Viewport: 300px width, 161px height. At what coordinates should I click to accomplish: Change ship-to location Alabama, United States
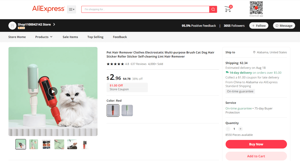pyautogui.click(x=272, y=52)
